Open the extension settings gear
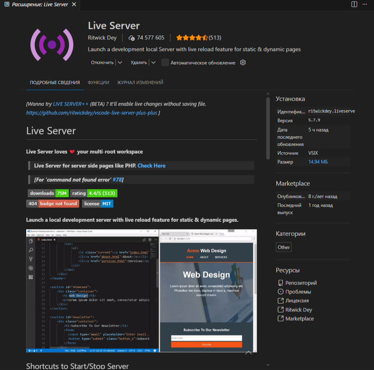Viewport: 374px width, 370px height. (243, 62)
